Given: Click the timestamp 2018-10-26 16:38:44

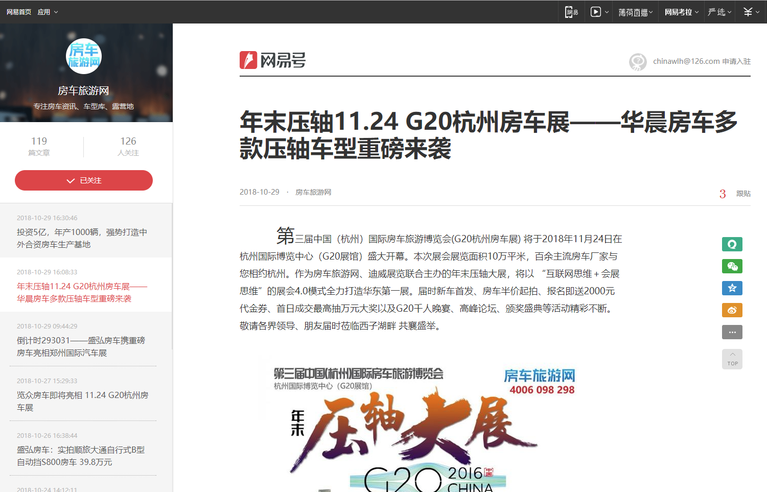Looking at the screenshot, I should pos(47,435).
